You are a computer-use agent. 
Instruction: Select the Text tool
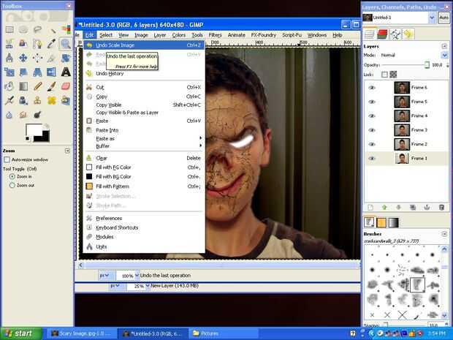pos(66,72)
